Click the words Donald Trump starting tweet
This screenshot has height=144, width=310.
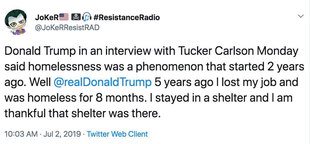[39, 51]
